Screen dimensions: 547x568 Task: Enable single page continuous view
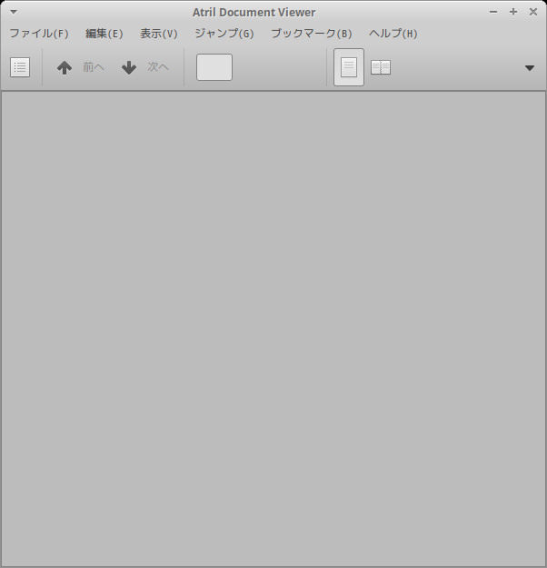coord(349,67)
